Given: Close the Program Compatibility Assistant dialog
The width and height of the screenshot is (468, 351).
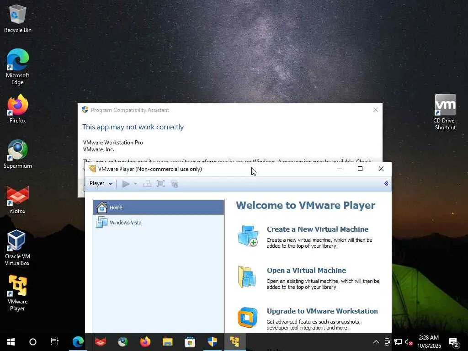Looking at the screenshot, I should [x=376, y=110].
